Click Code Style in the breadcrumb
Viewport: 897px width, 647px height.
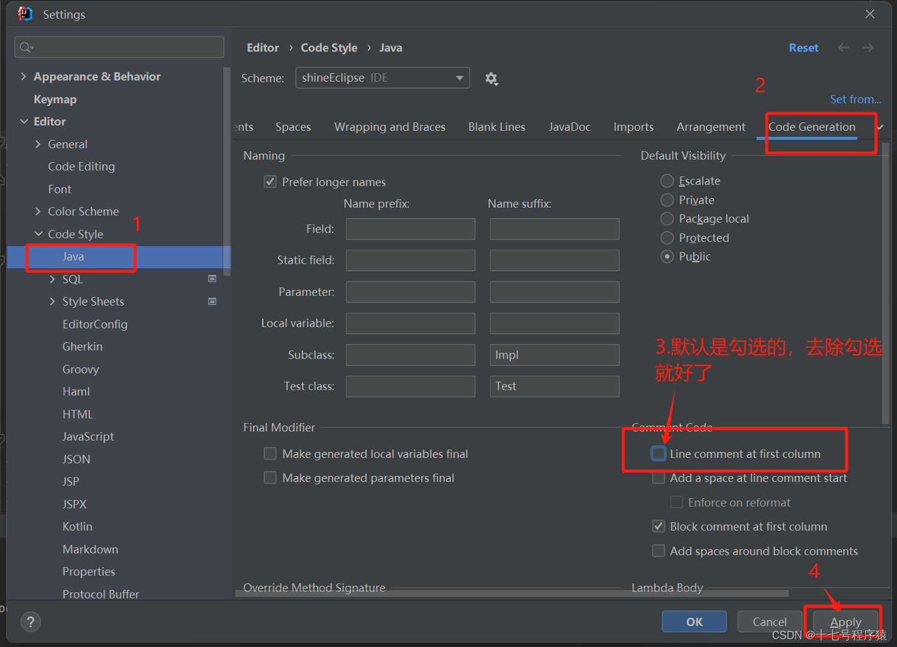coord(329,47)
